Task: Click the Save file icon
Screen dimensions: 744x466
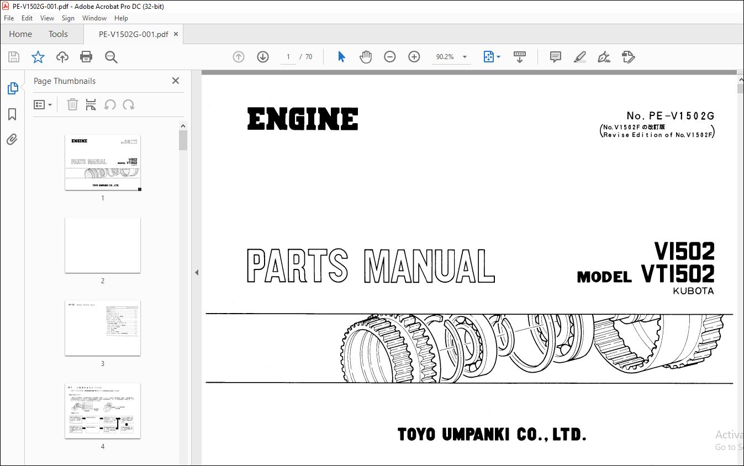Action: (x=14, y=57)
